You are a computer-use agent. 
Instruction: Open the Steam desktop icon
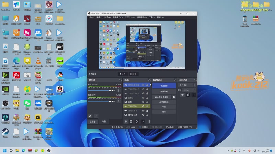5,133
